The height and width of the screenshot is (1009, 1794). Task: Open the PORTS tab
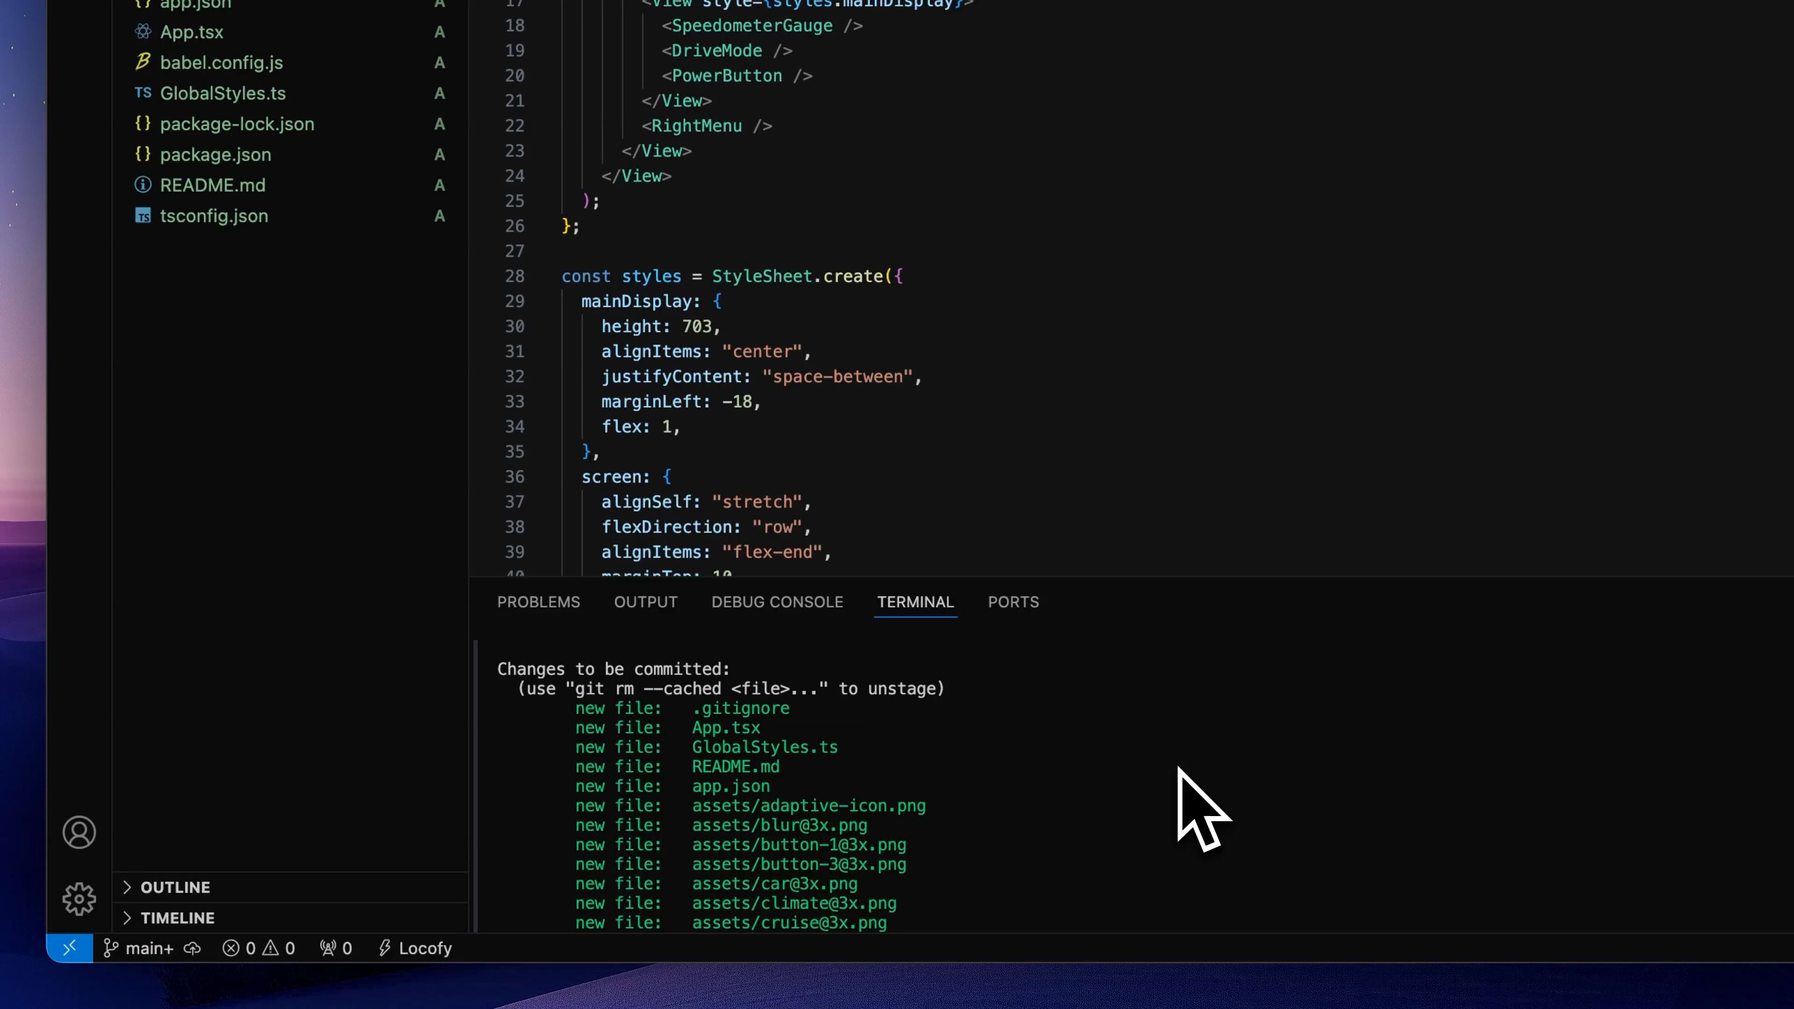tap(1013, 602)
